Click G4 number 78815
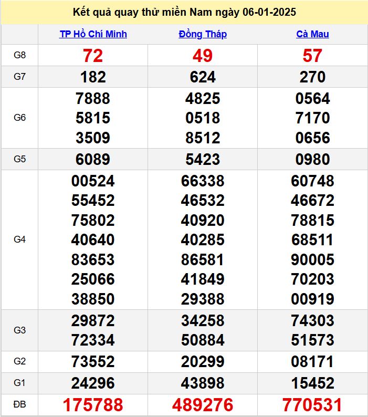368x417 pixels. click(312, 220)
